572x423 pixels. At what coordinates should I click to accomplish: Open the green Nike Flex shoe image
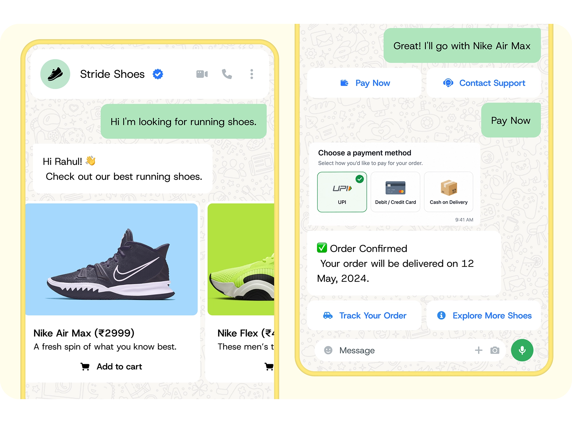[241, 259]
